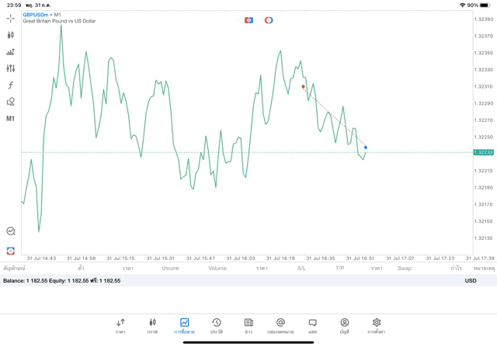The width and height of the screenshot is (497, 347).
Task: Click the chart analysis icon at bottom-left
Action: (x=11, y=231)
